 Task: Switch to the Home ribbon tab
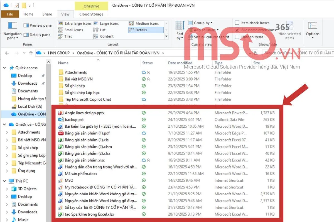(28, 14)
